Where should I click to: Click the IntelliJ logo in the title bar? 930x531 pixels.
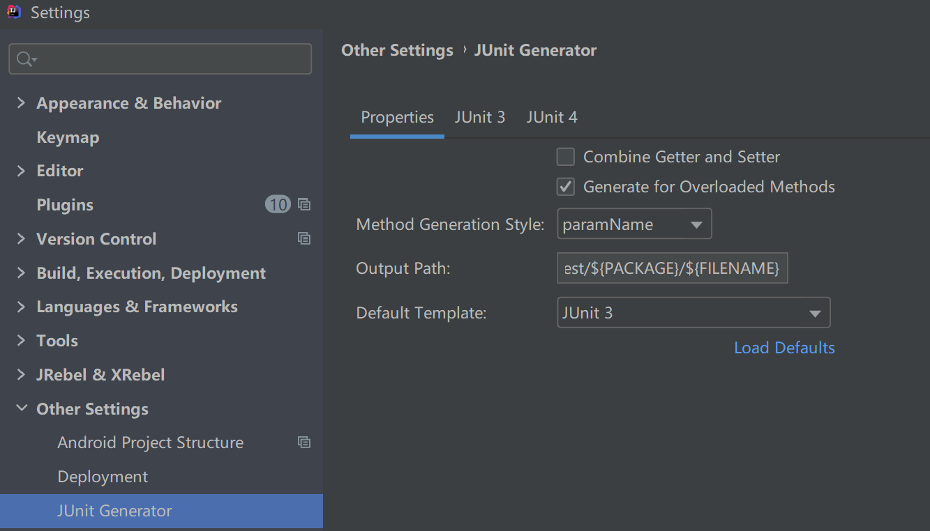13,12
